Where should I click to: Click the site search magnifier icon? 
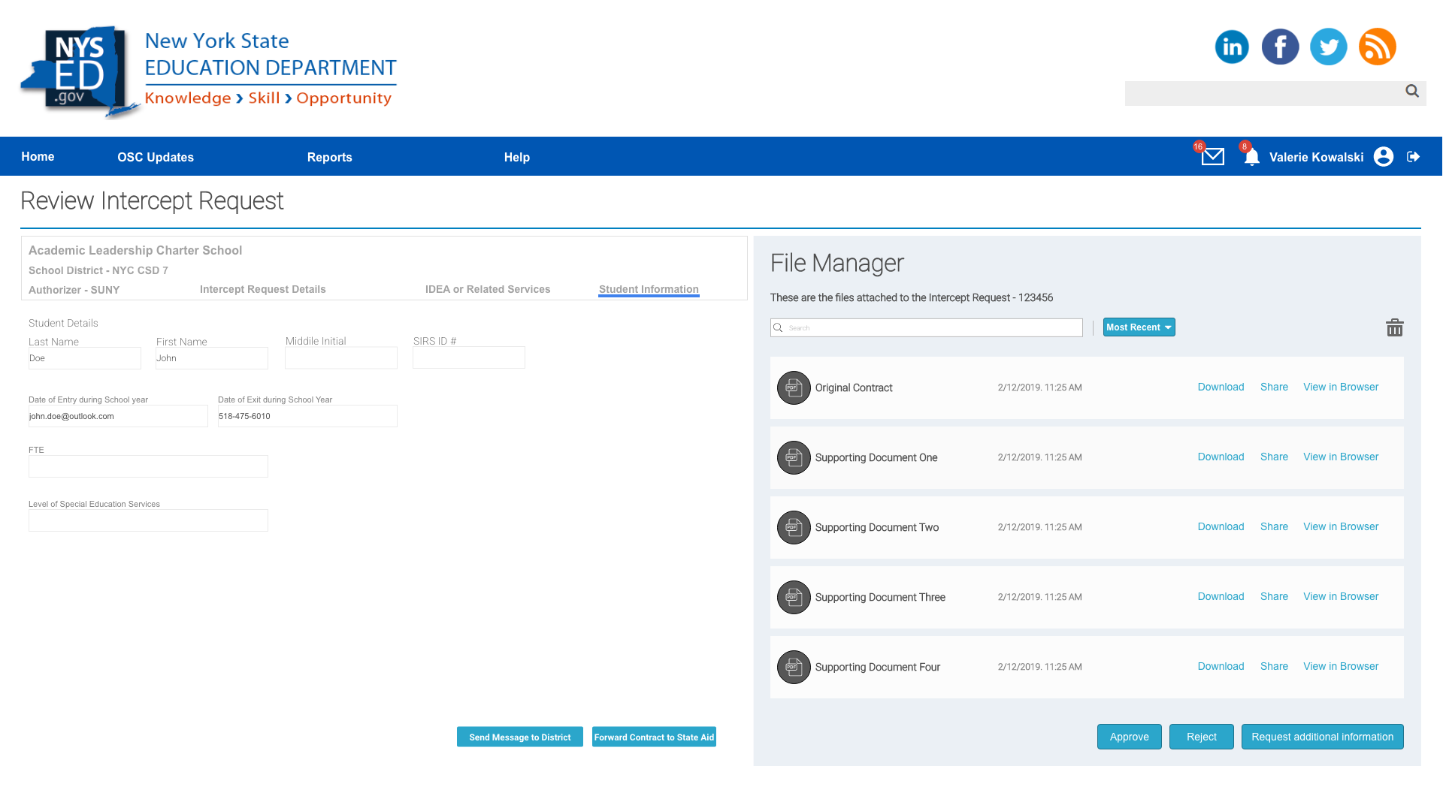pyautogui.click(x=1412, y=91)
